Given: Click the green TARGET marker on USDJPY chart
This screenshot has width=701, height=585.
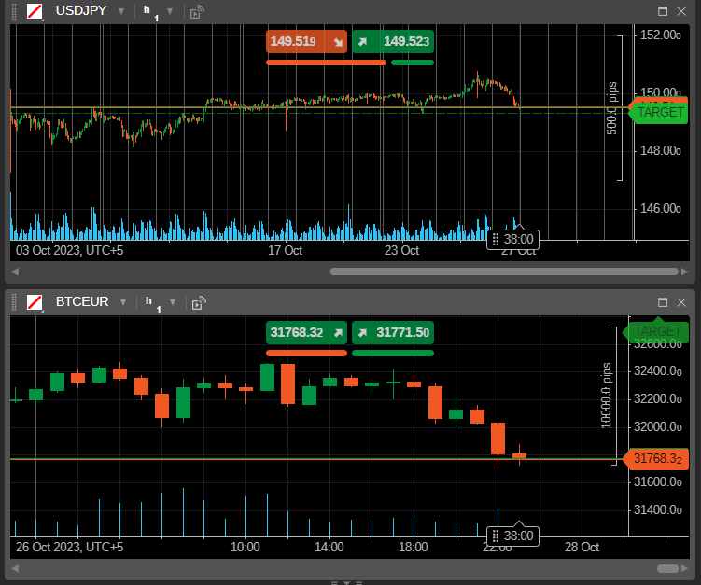Looking at the screenshot, I should 660,111.
